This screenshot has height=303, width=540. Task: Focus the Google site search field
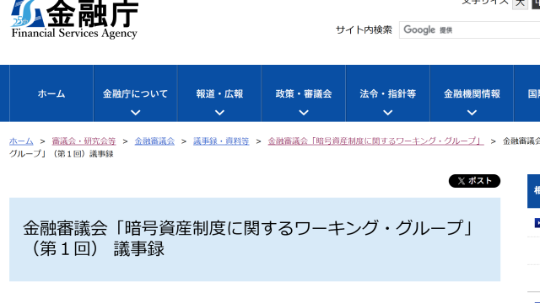[x=470, y=30]
